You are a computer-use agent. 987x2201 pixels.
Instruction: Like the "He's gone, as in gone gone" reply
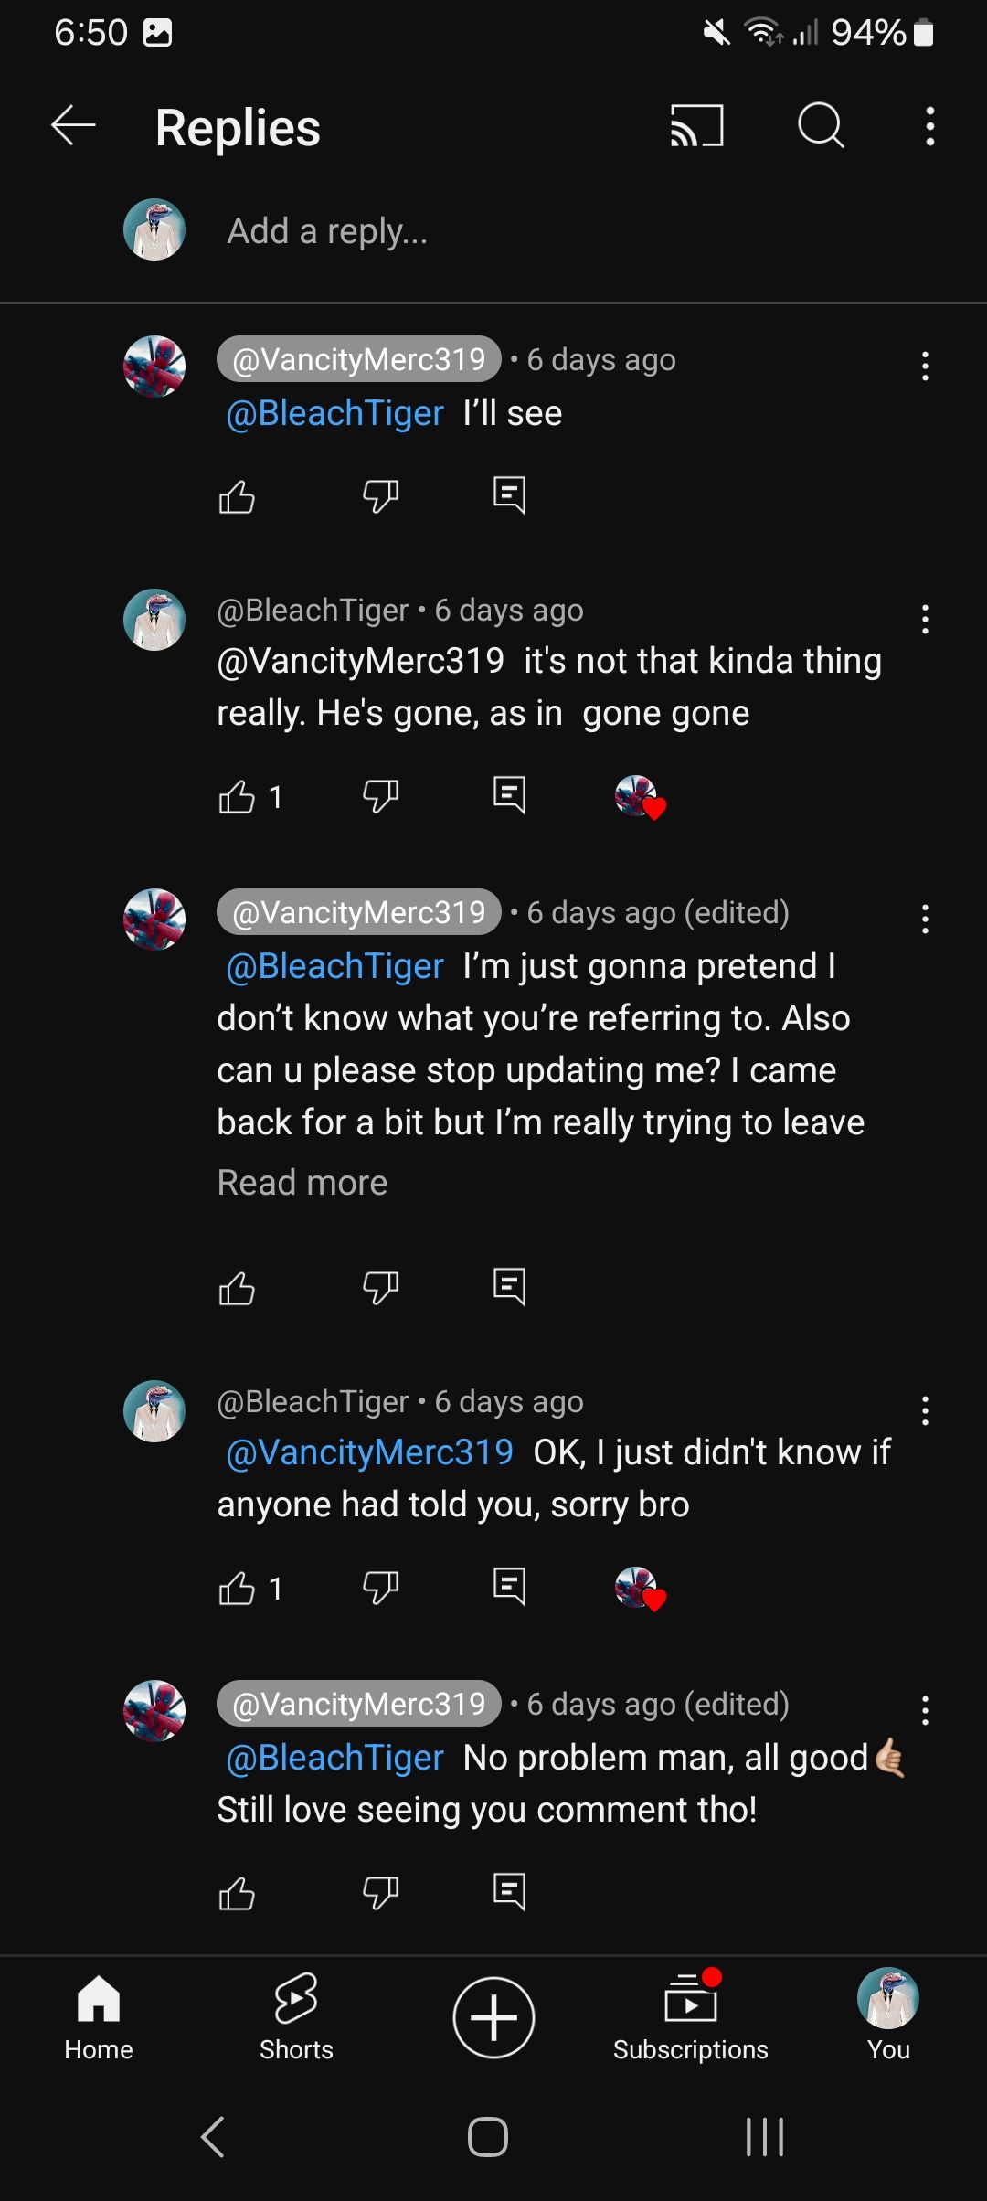click(x=237, y=797)
